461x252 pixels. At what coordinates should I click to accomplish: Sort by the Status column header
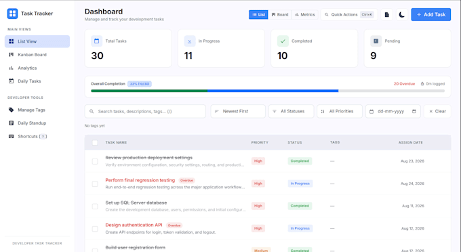[x=295, y=142]
